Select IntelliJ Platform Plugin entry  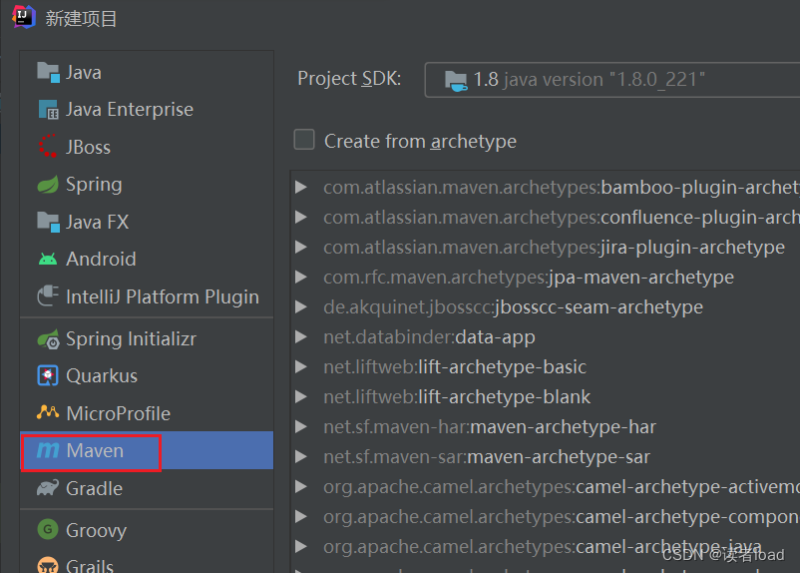[x=147, y=296]
